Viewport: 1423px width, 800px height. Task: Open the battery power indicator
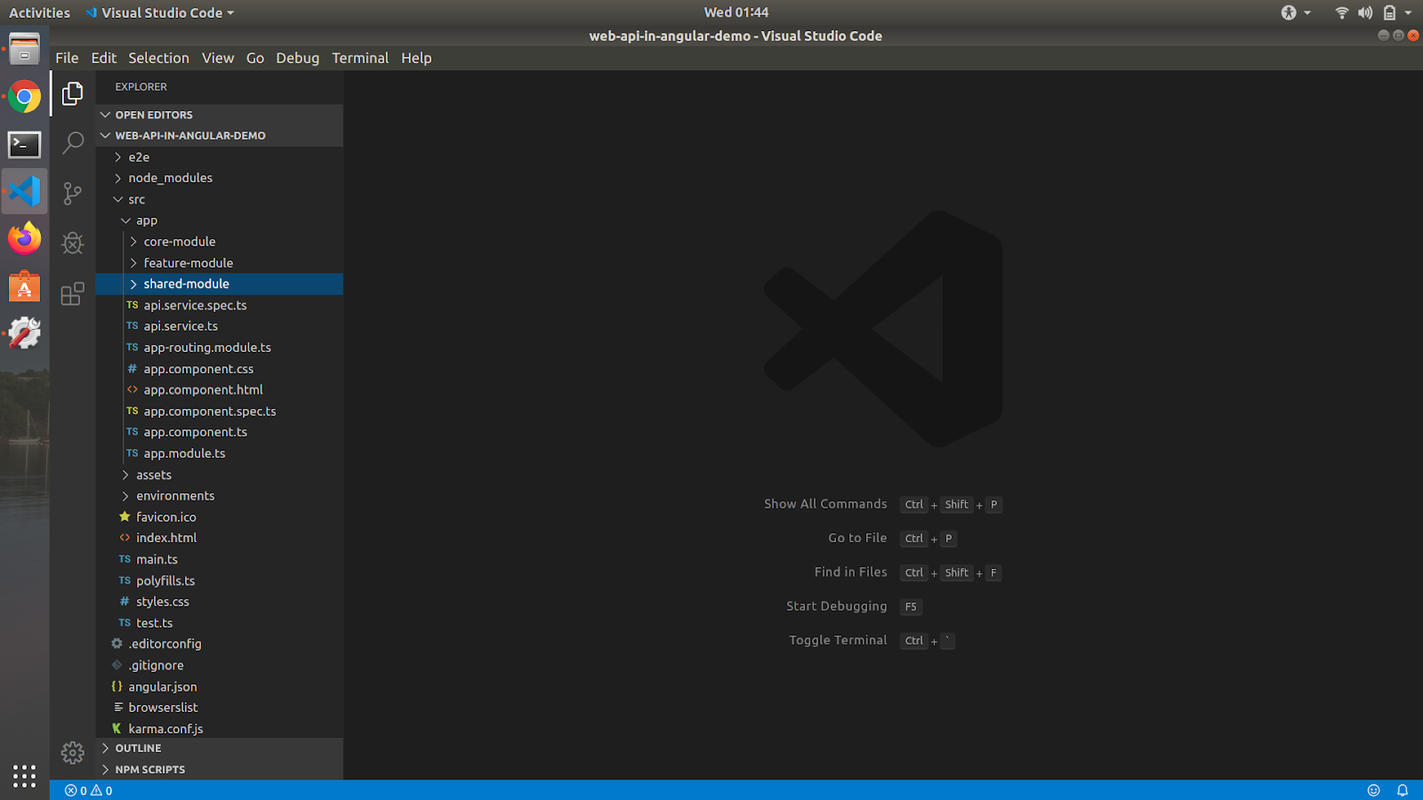(x=1389, y=12)
